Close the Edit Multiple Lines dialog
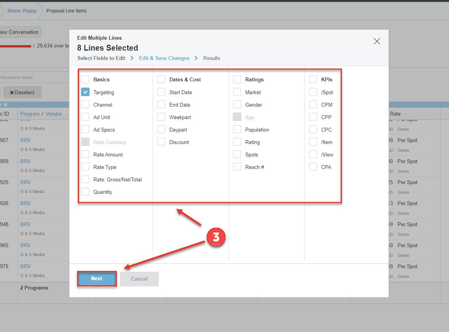The image size is (449, 332). point(377,41)
